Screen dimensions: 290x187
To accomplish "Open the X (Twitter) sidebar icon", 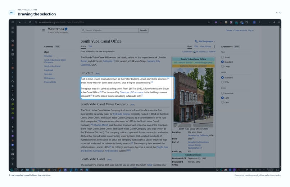I will click(13, 122).
